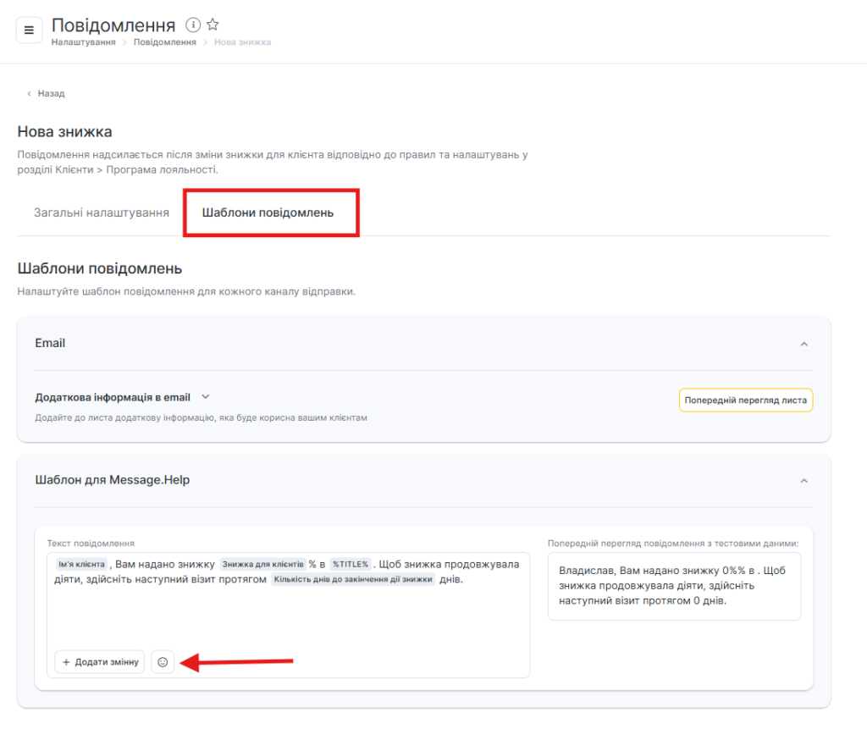Switch to the Загальні налаштування tab
Viewport: 867px width, 729px height.
click(101, 213)
